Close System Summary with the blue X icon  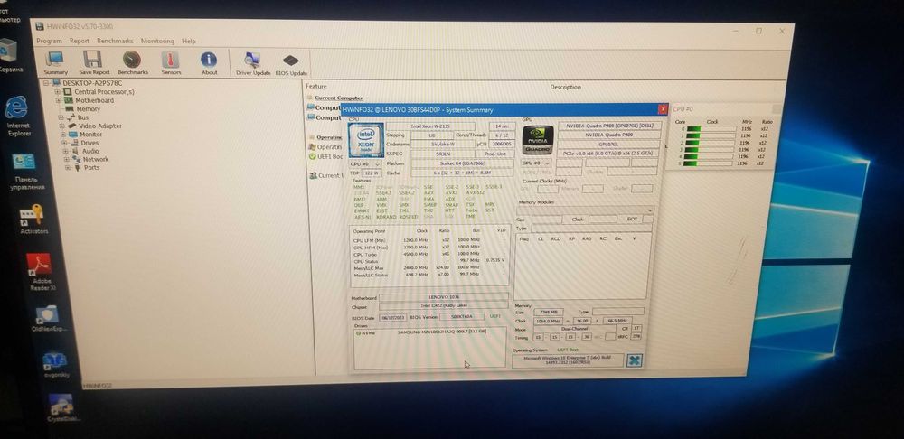(x=635, y=360)
